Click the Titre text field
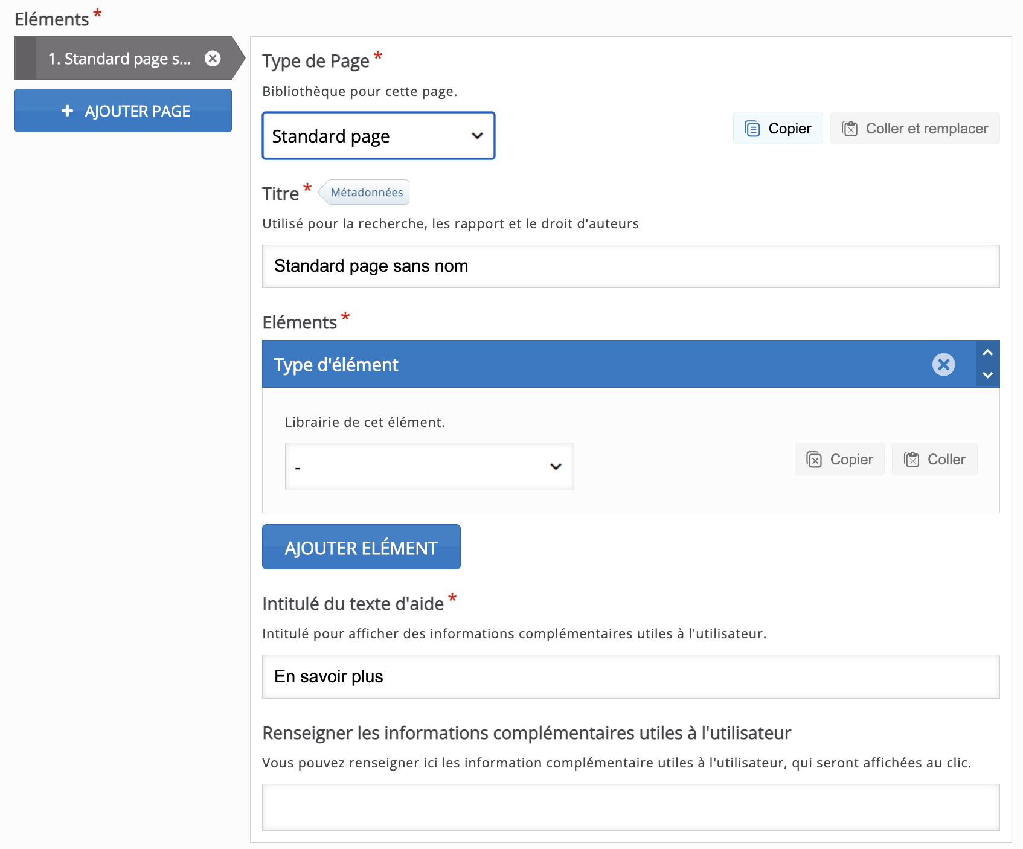The image size is (1023, 849). [630, 266]
